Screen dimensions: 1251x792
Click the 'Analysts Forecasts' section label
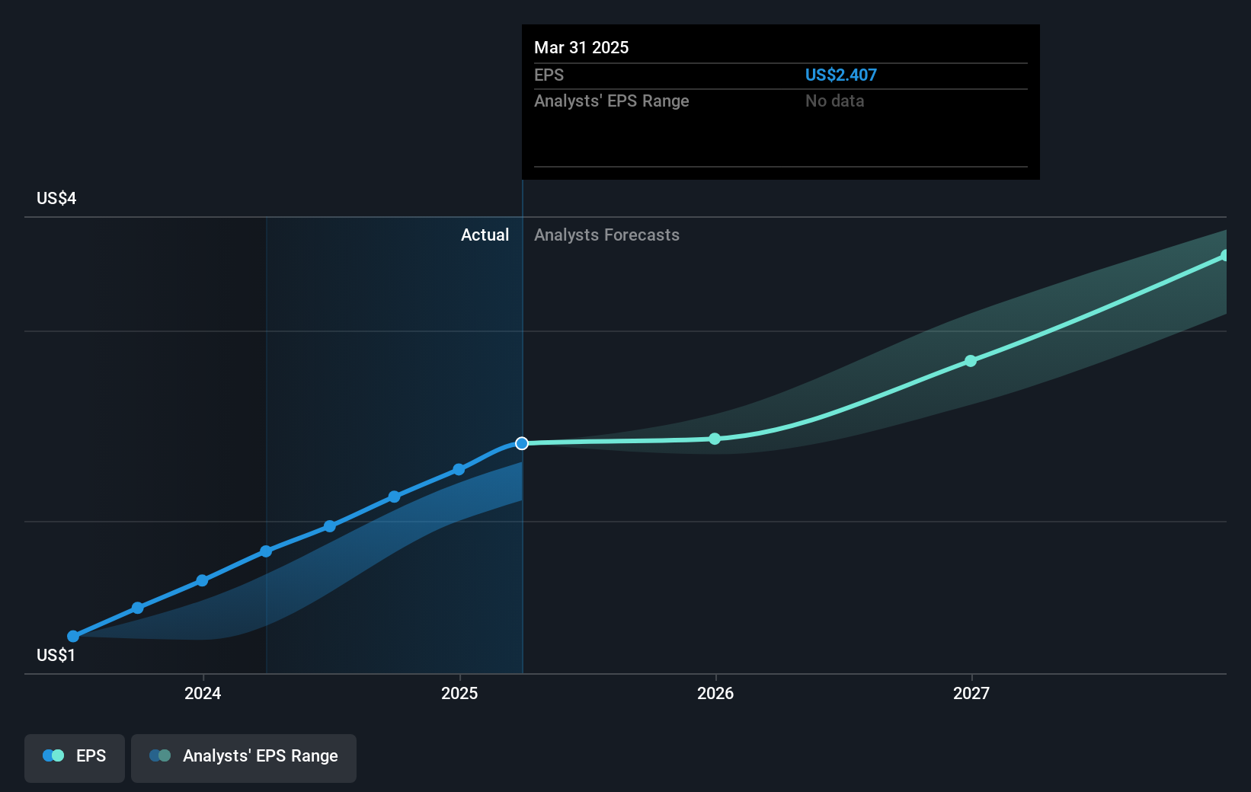click(x=606, y=235)
